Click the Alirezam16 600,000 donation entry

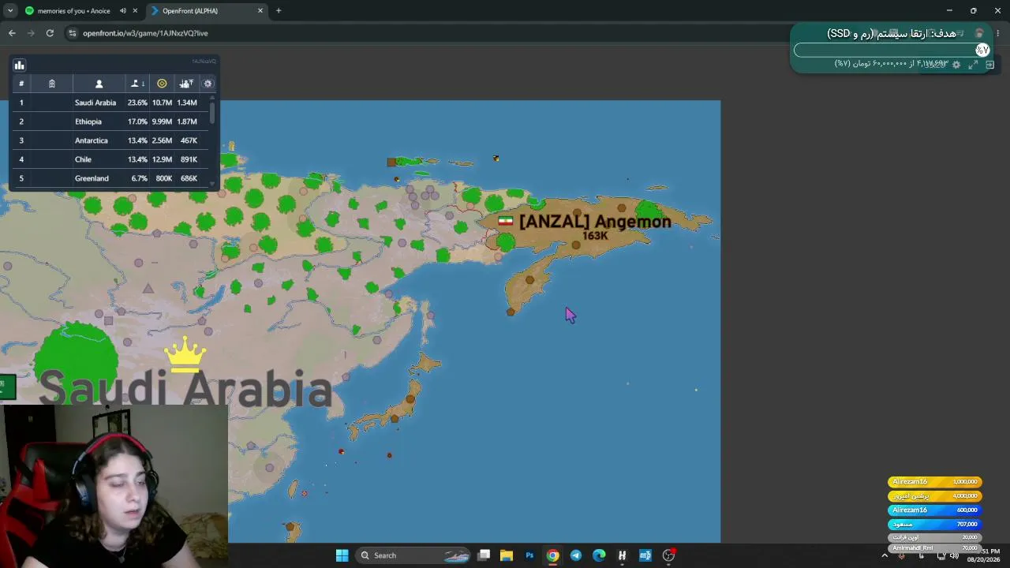(935, 510)
